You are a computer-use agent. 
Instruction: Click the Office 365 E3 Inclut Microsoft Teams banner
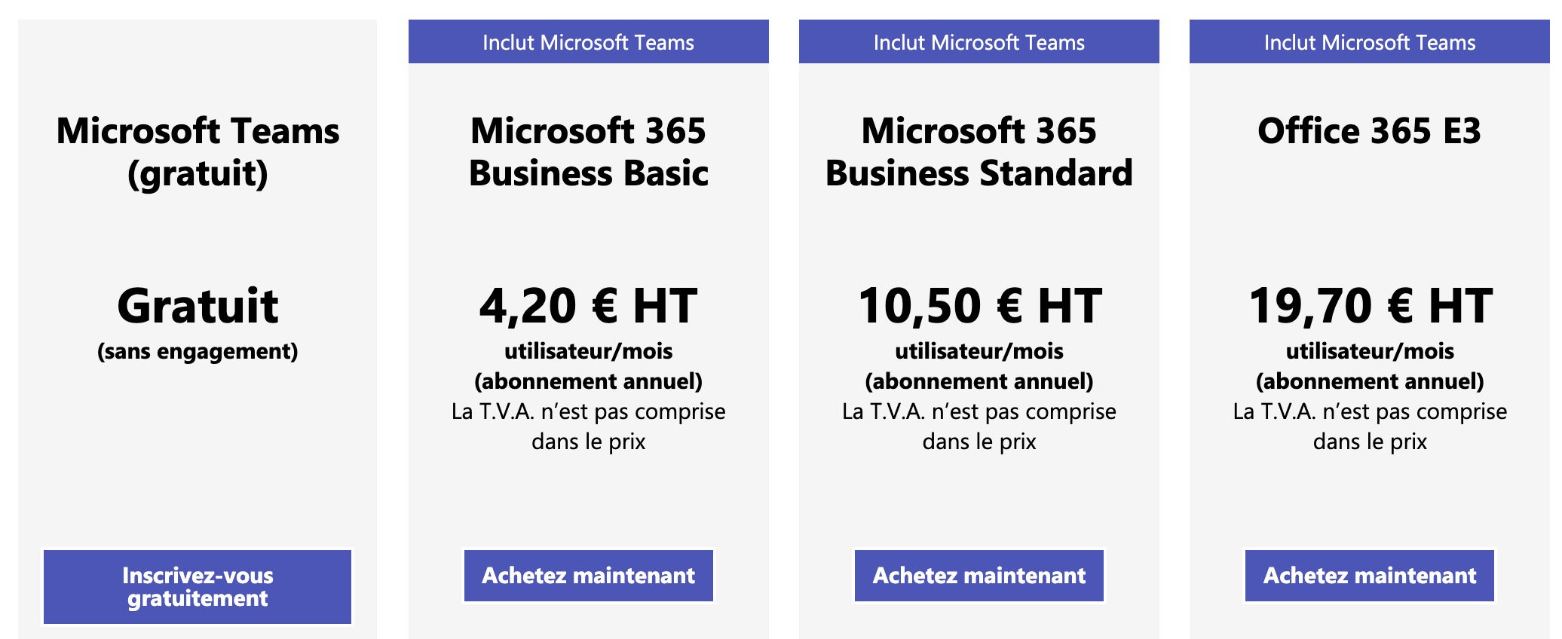pyautogui.click(x=1369, y=42)
